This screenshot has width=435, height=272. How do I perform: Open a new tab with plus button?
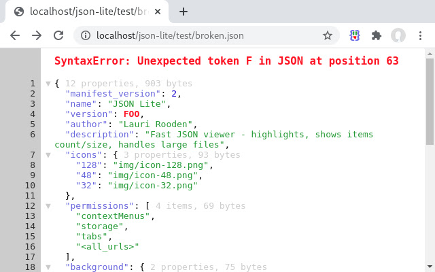[x=183, y=12]
